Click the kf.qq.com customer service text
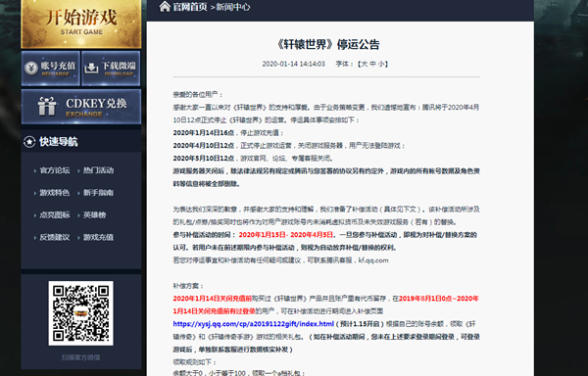This screenshot has width=588, height=376. [373, 260]
